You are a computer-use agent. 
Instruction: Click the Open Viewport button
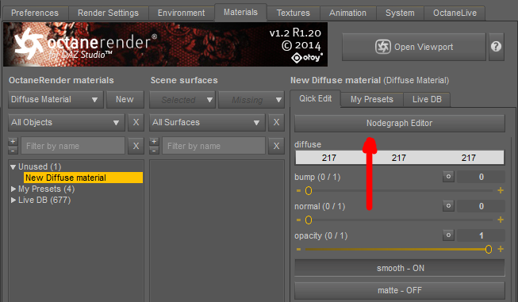click(x=414, y=47)
